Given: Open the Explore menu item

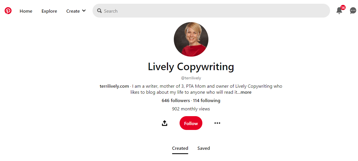Looking at the screenshot, I should point(49,11).
